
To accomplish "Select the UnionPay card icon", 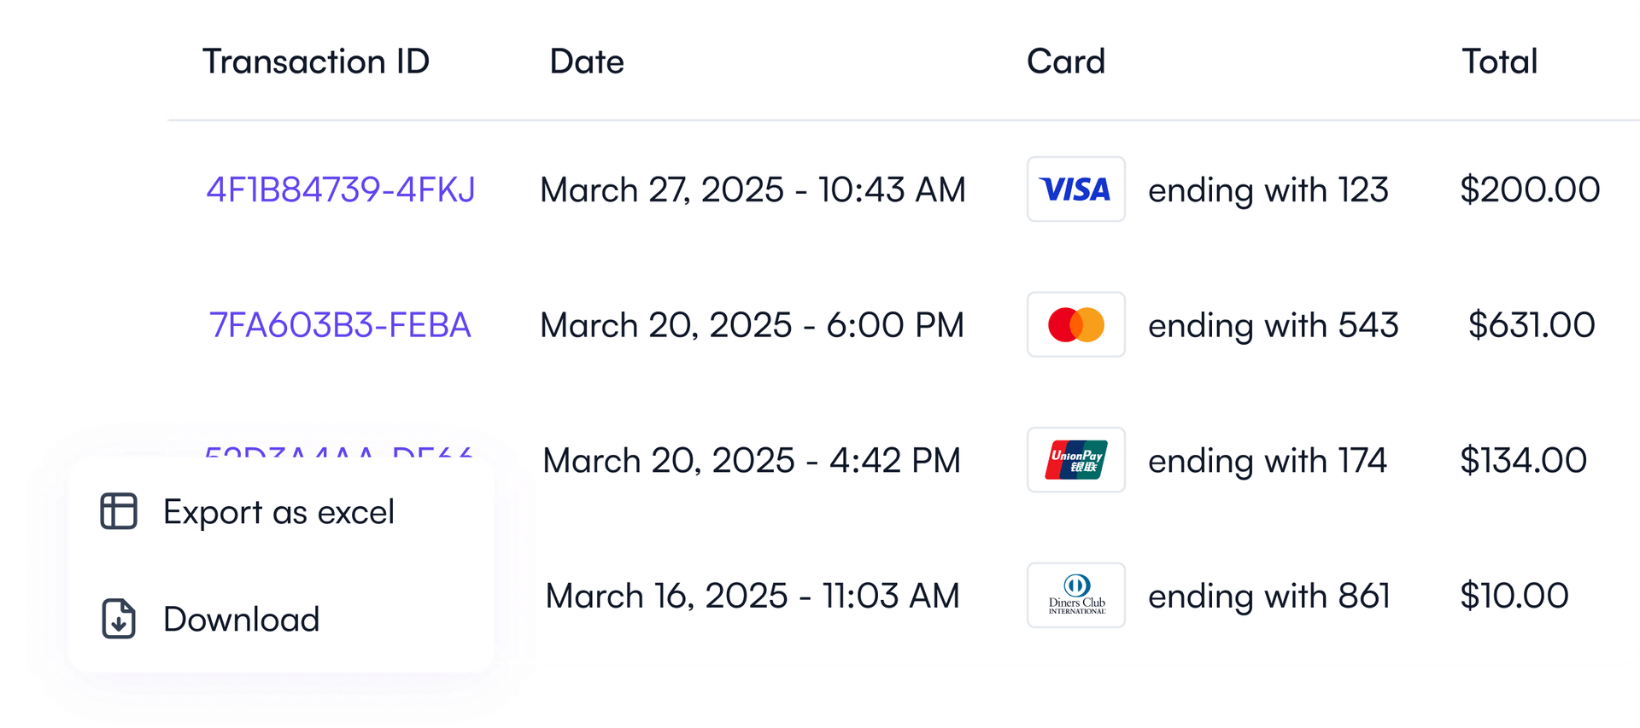I will (x=1075, y=460).
